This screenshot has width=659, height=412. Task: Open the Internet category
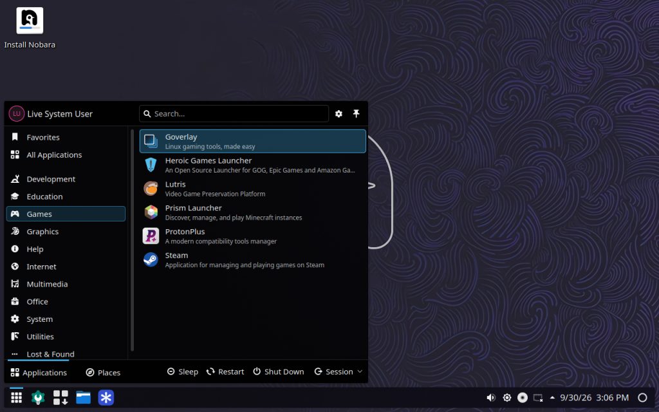pyautogui.click(x=66, y=267)
